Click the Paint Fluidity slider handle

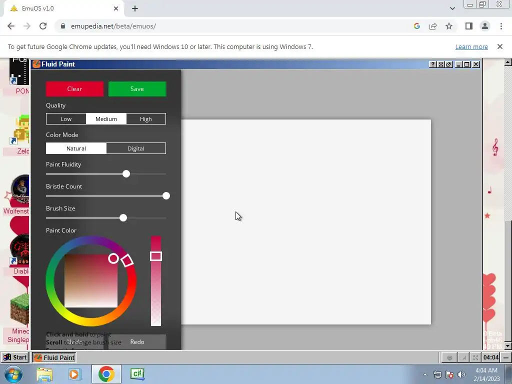126,174
